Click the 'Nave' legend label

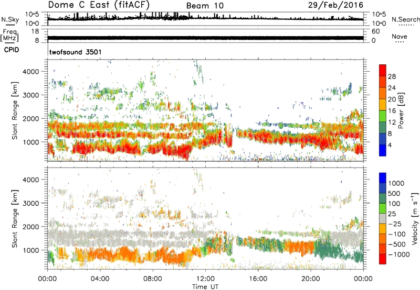(x=400, y=36)
